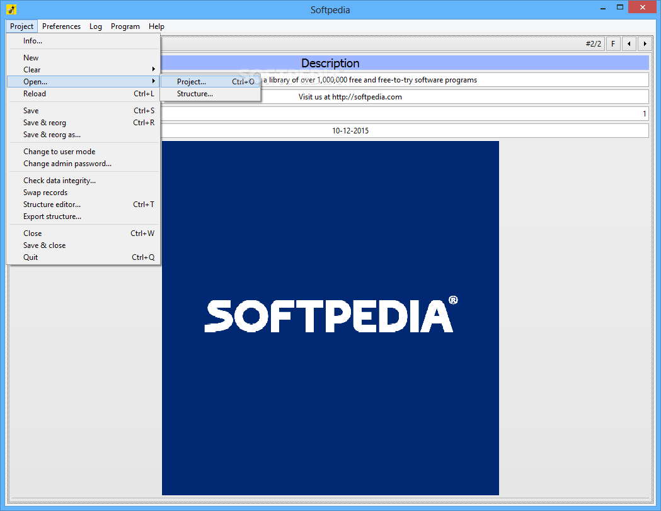Screen dimensions: 661x511
Task: Open Structure editor...
Action: tap(83, 204)
